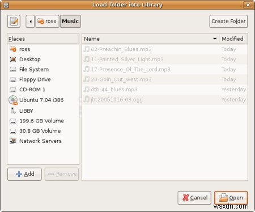255x212 pixels.
Task: Click the Remove bookmark button
Action: pos(62,174)
